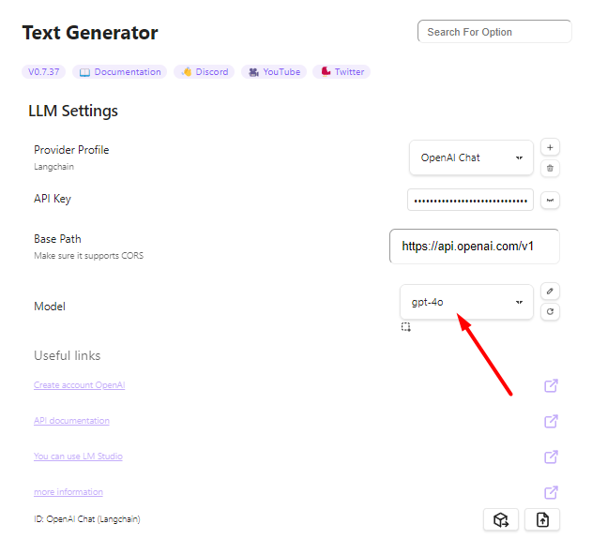Screen dimensions: 592x554
Task: Export profile using the package icon button
Action: pos(501,519)
